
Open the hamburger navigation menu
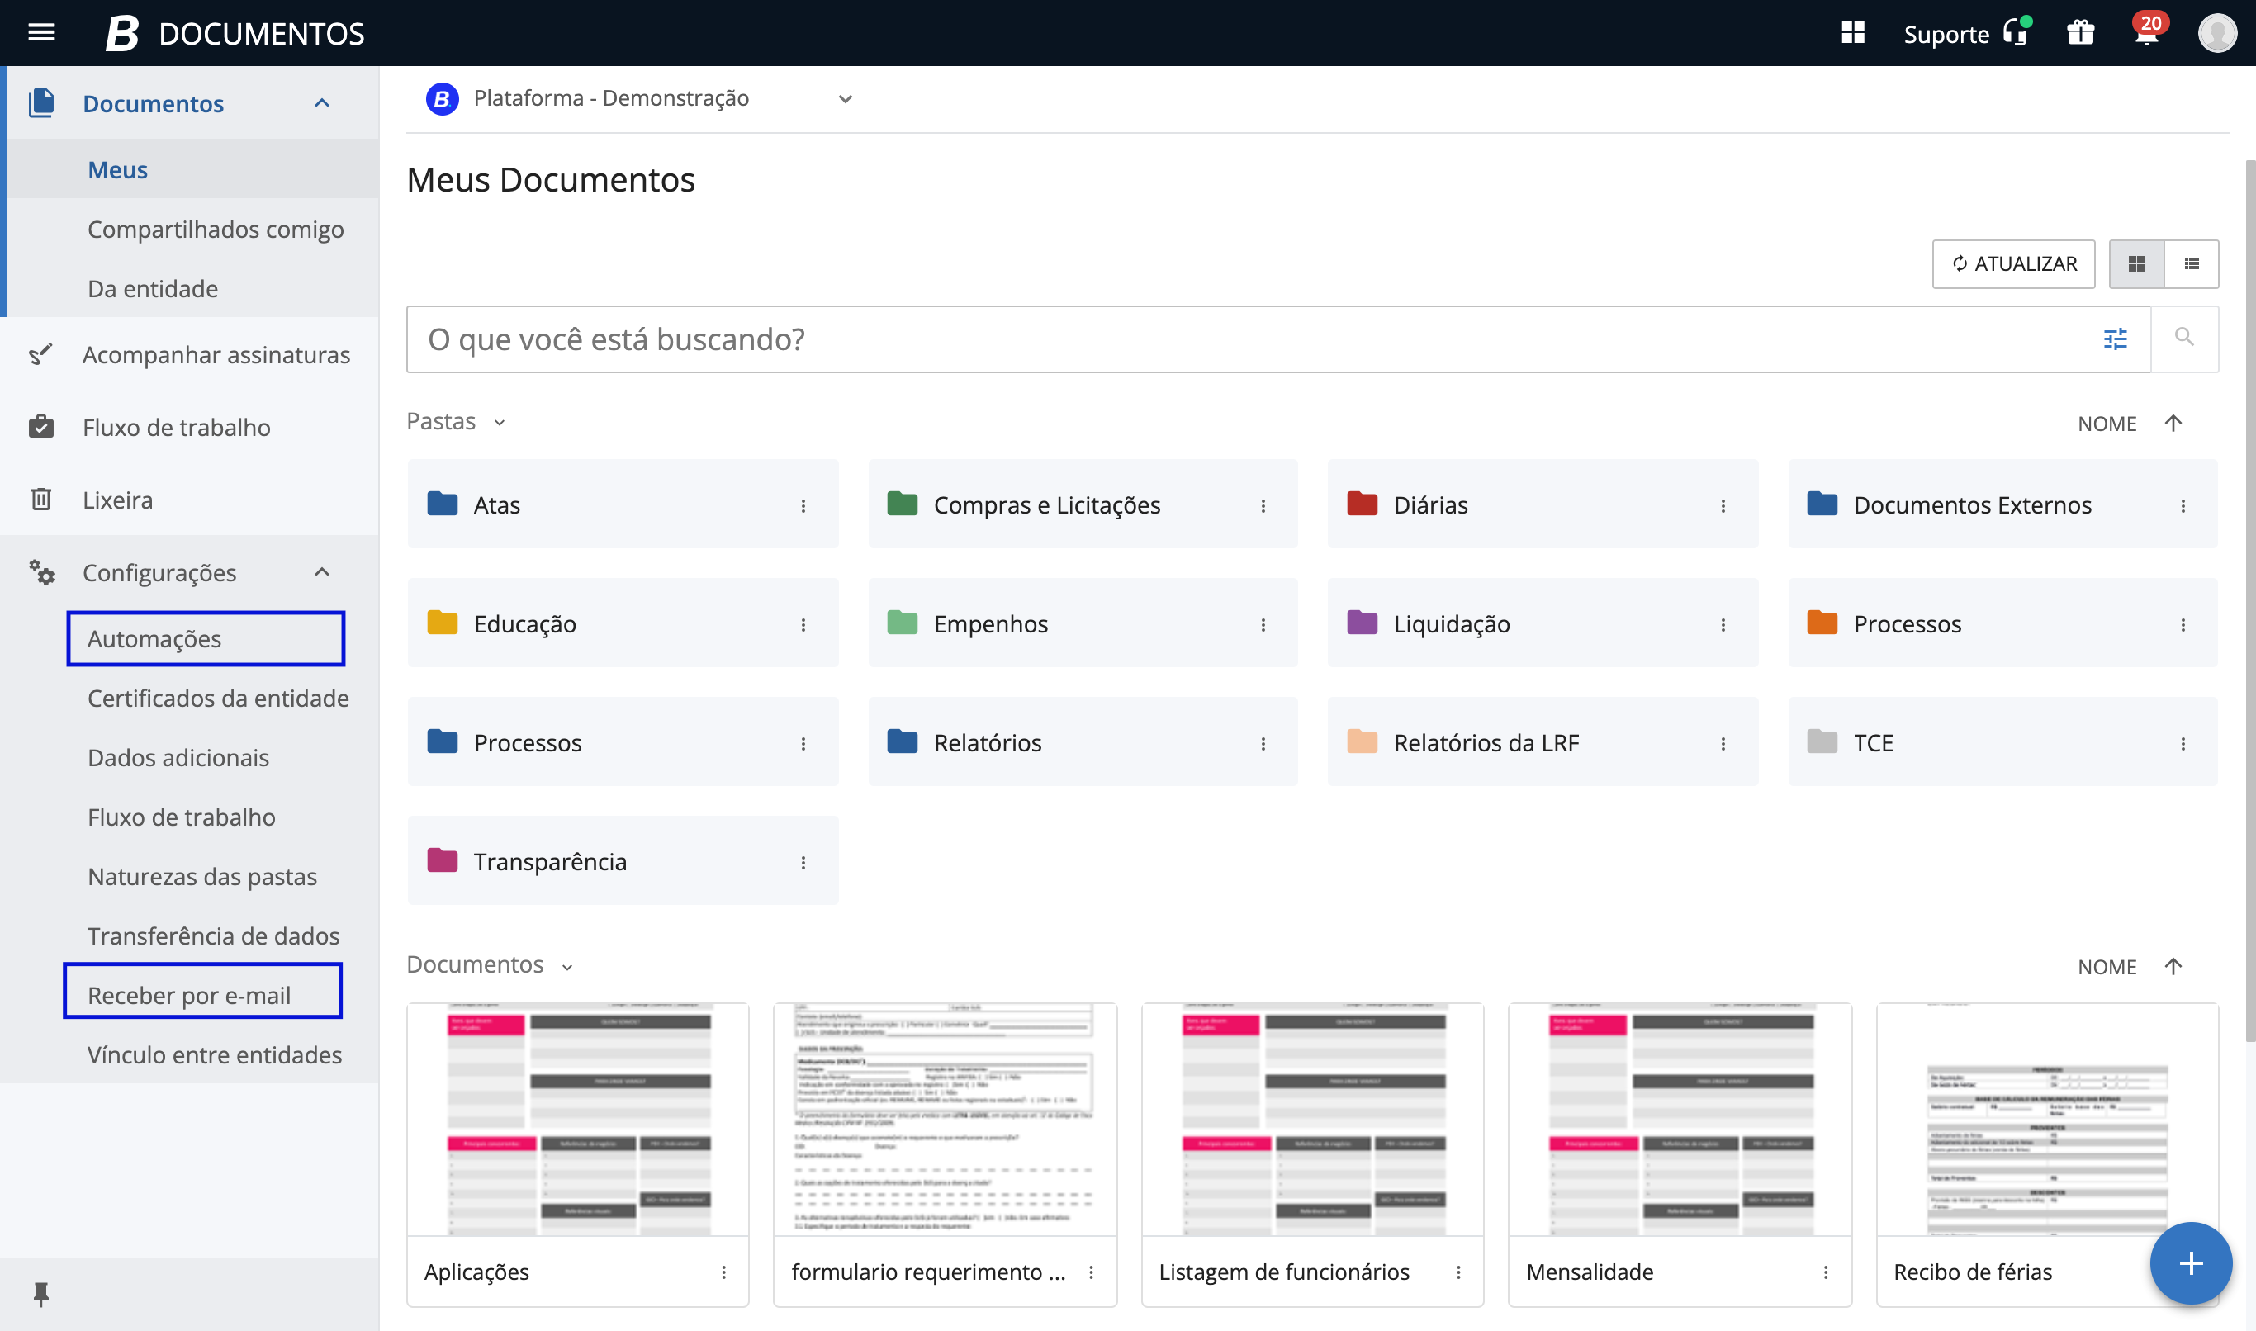click(41, 33)
